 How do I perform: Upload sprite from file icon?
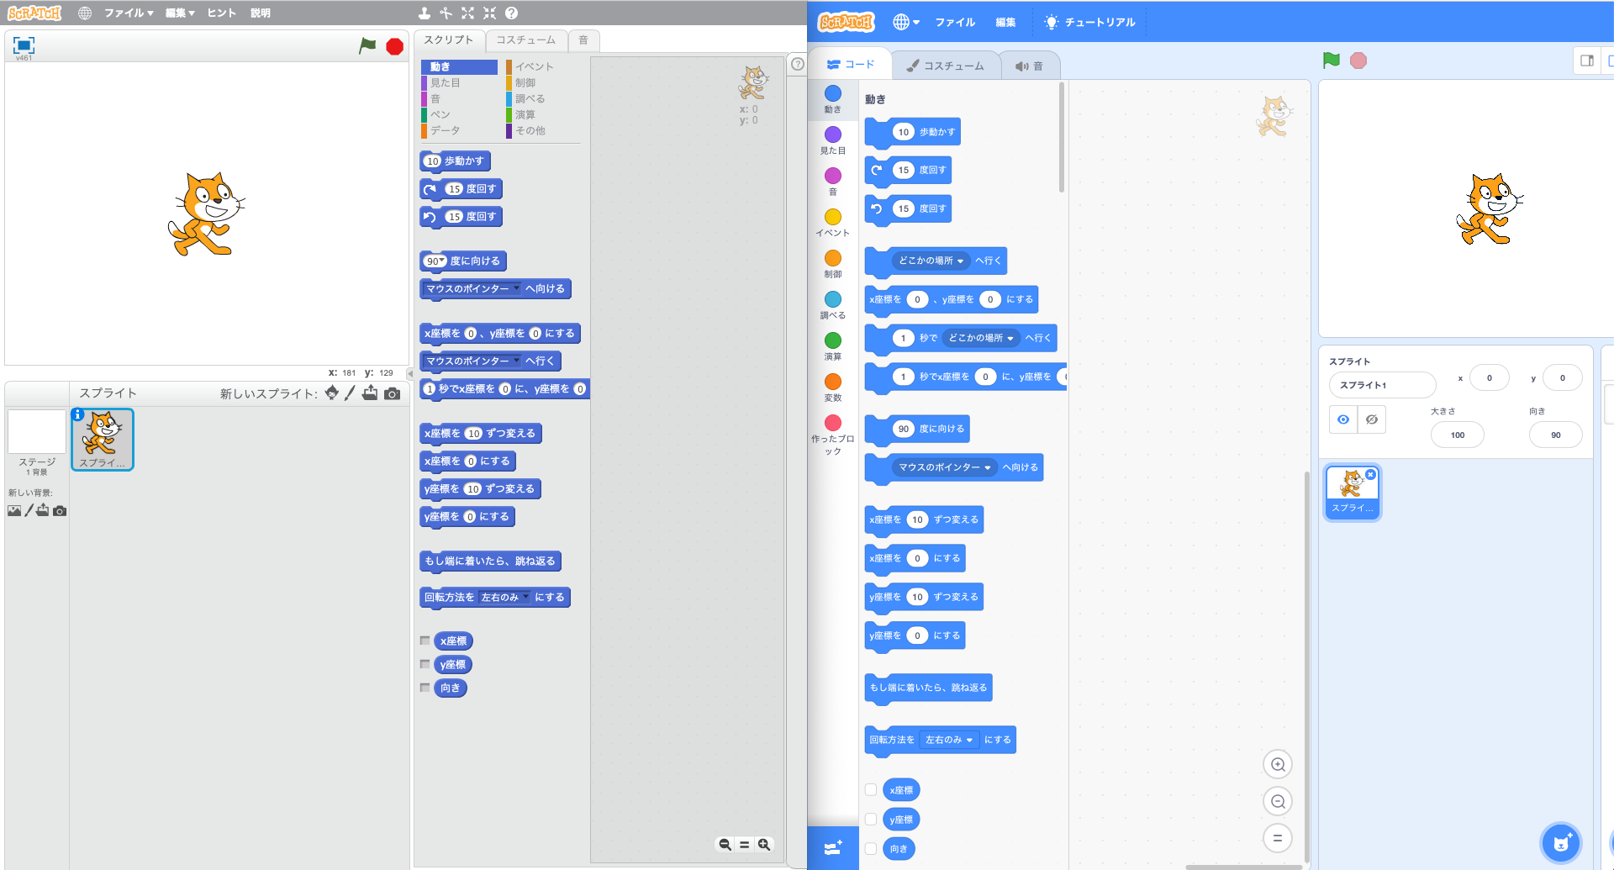370,393
